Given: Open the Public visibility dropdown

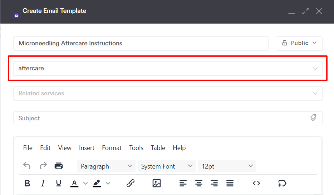Looking at the screenshot, I should [x=299, y=43].
